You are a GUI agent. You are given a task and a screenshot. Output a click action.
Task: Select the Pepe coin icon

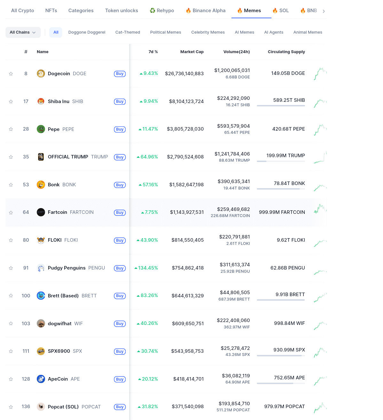(x=41, y=129)
